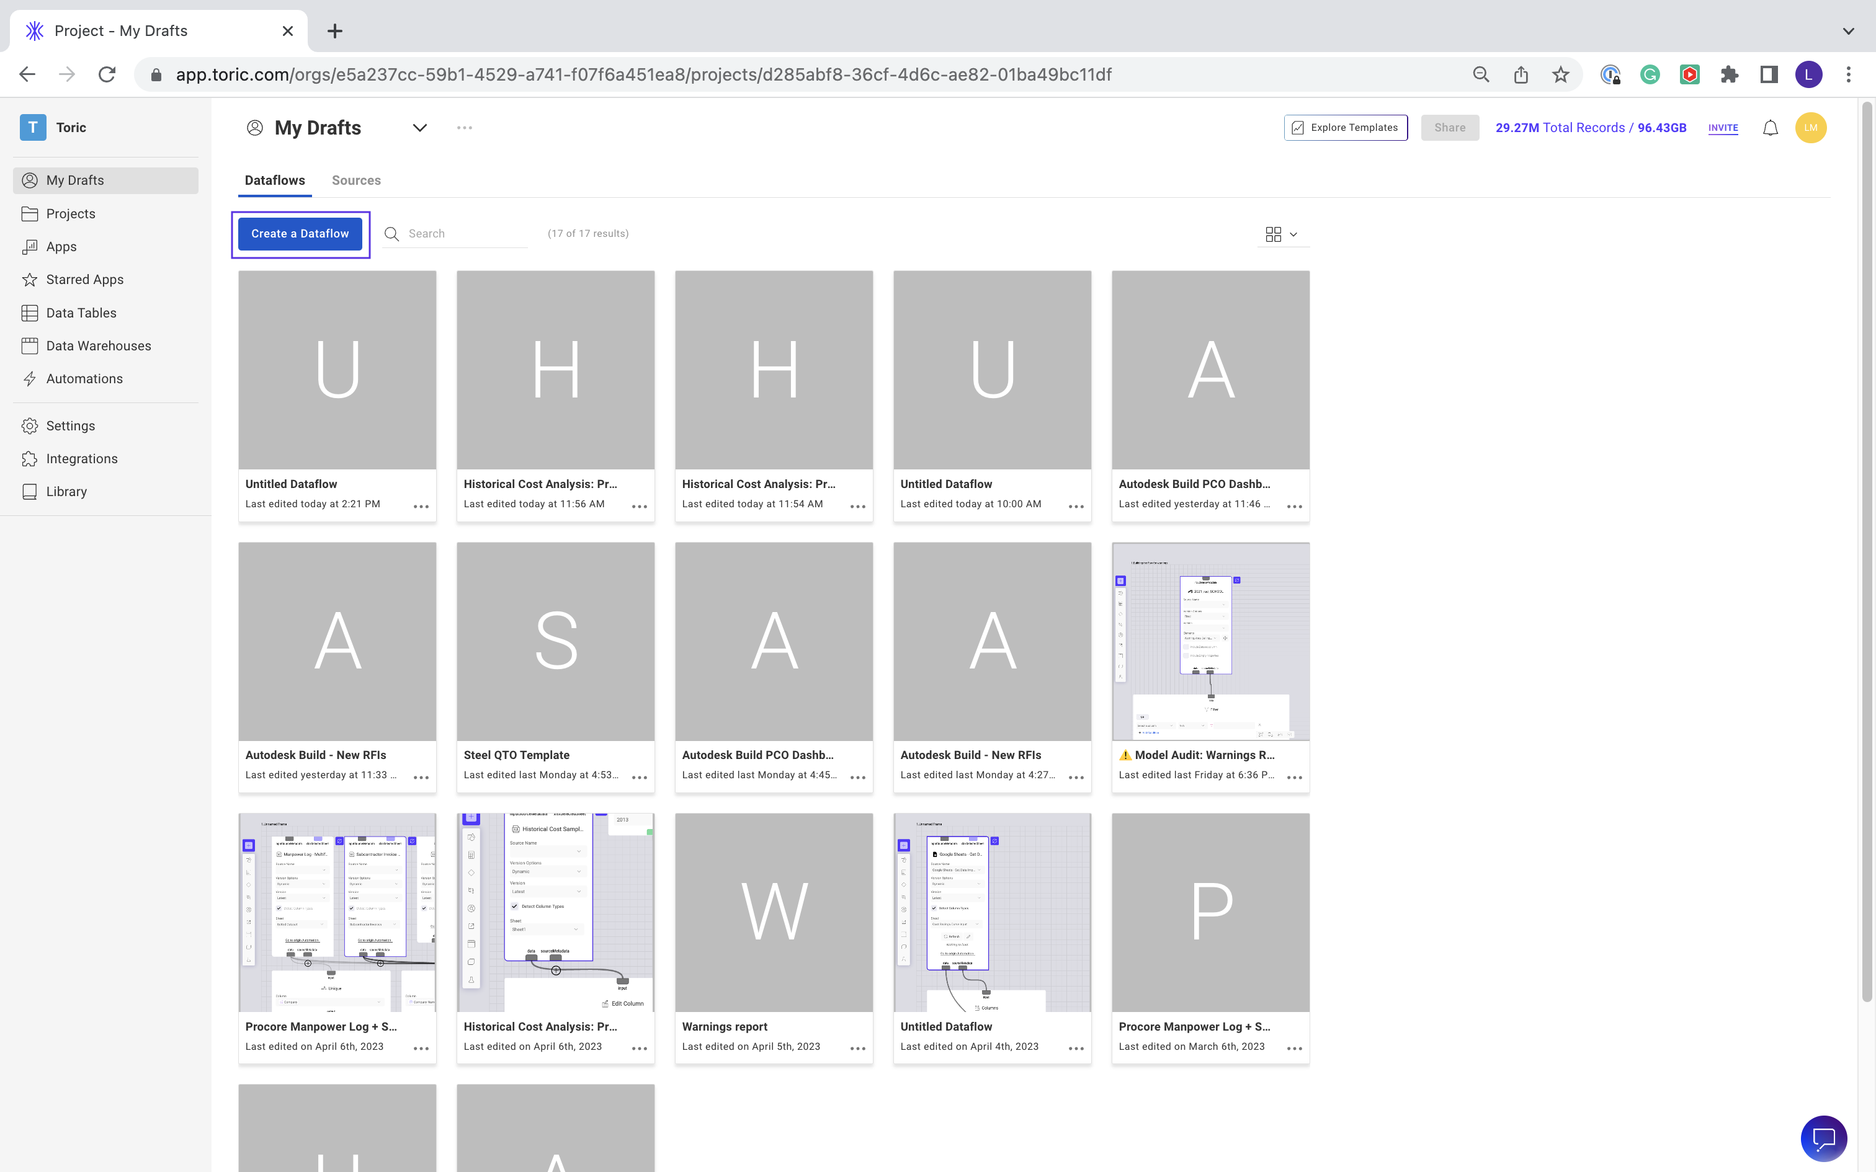Go back with the browser back arrow
Screen dimensions: 1876x1172
click(x=28, y=74)
